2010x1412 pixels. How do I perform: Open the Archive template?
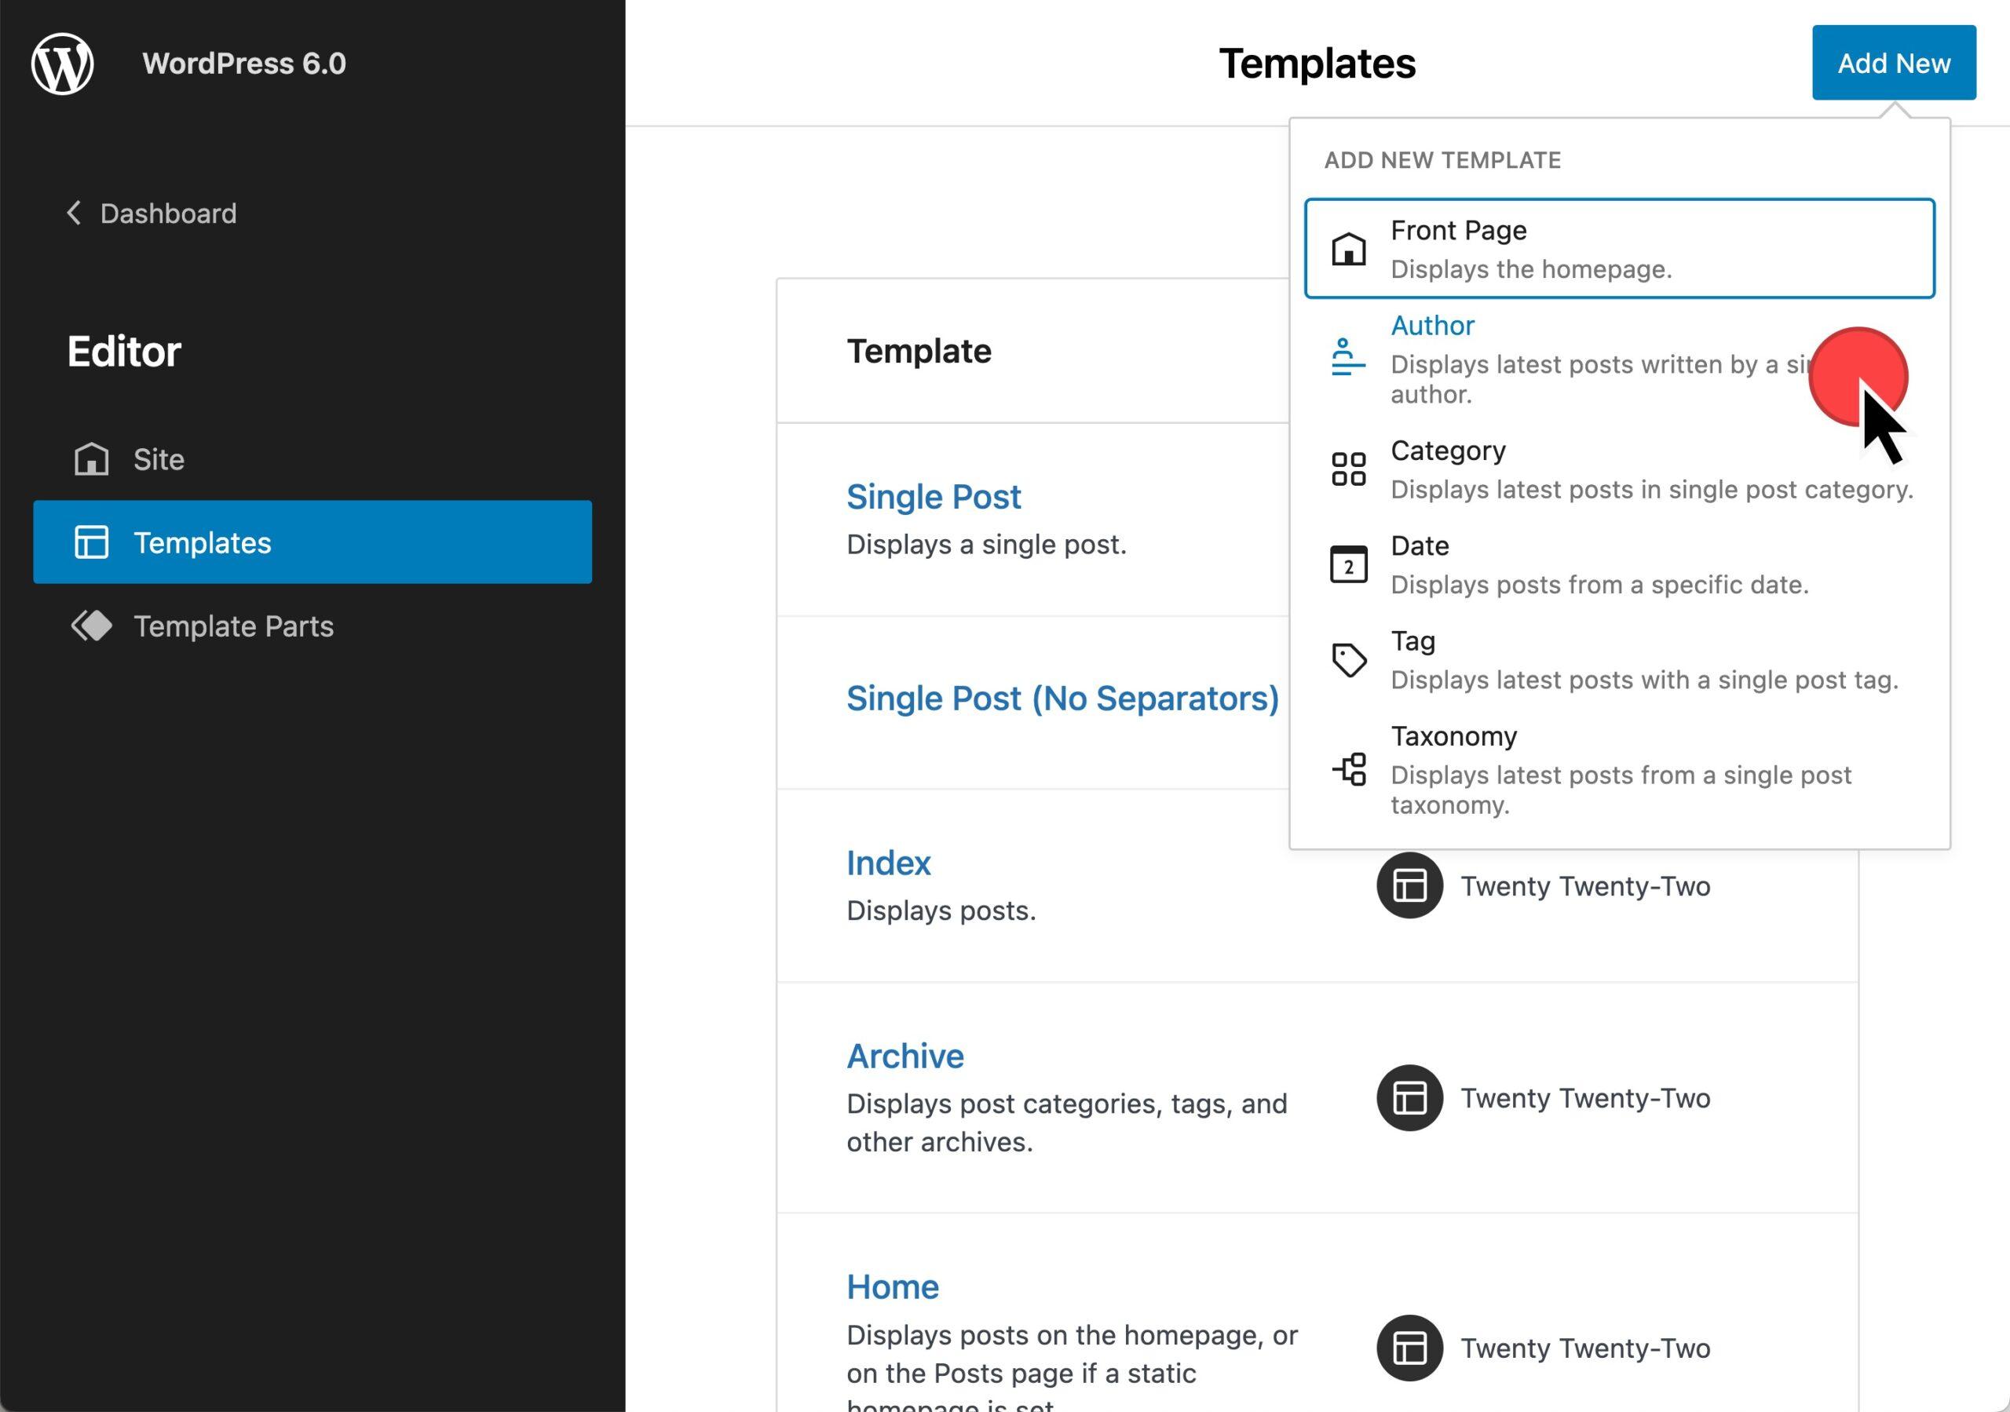tap(904, 1056)
